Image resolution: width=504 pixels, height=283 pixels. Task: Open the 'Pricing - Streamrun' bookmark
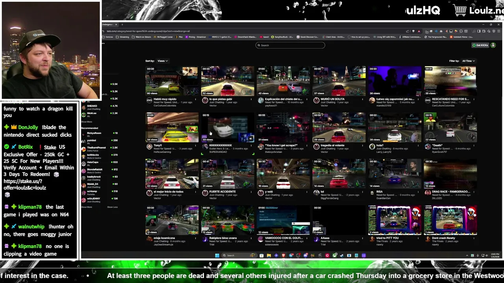(x=195, y=37)
